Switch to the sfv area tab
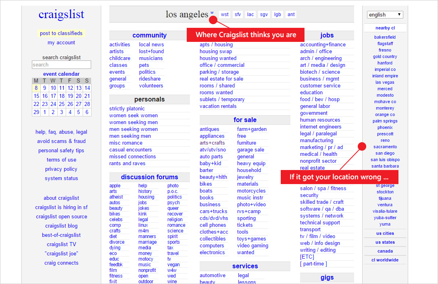Image resolution: width=438 pixels, height=284 pixels. tap(238, 15)
